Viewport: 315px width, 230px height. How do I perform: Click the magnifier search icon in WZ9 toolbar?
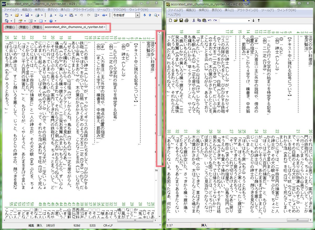[156, 15]
